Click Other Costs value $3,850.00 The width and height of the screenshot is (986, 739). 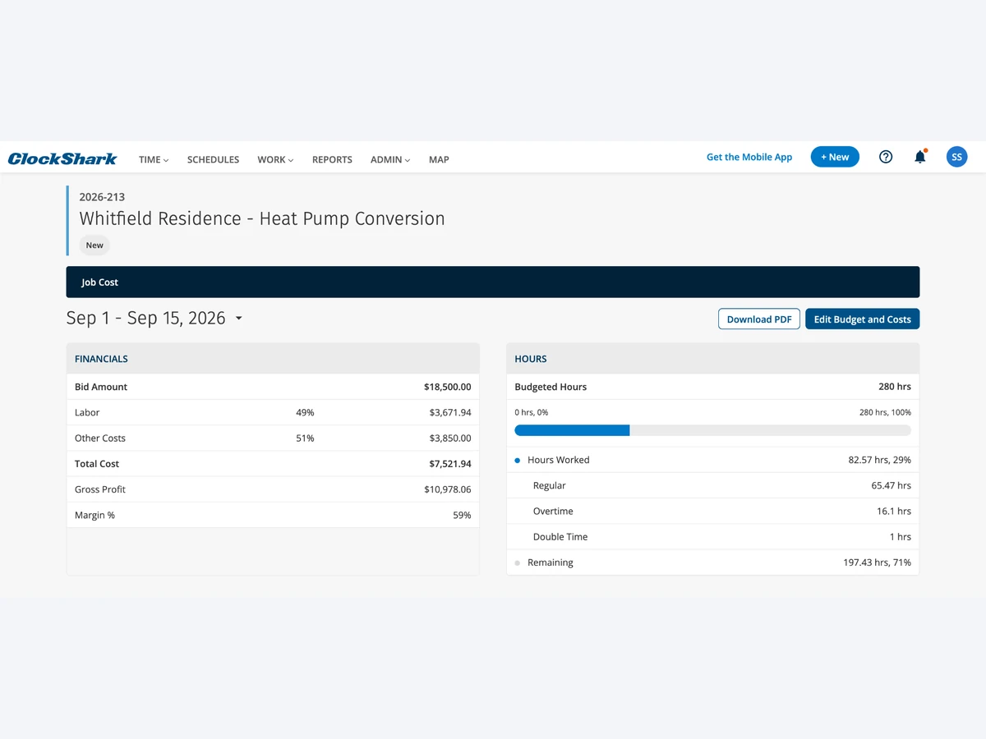click(x=450, y=438)
